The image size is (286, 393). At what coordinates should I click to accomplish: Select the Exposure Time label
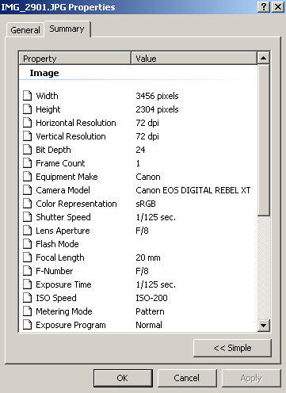pyautogui.click(x=63, y=284)
